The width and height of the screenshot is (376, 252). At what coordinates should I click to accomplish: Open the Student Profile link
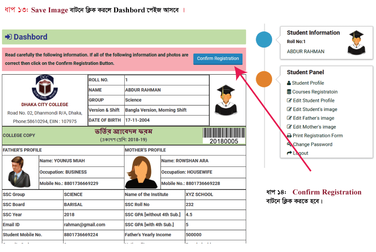click(308, 83)
